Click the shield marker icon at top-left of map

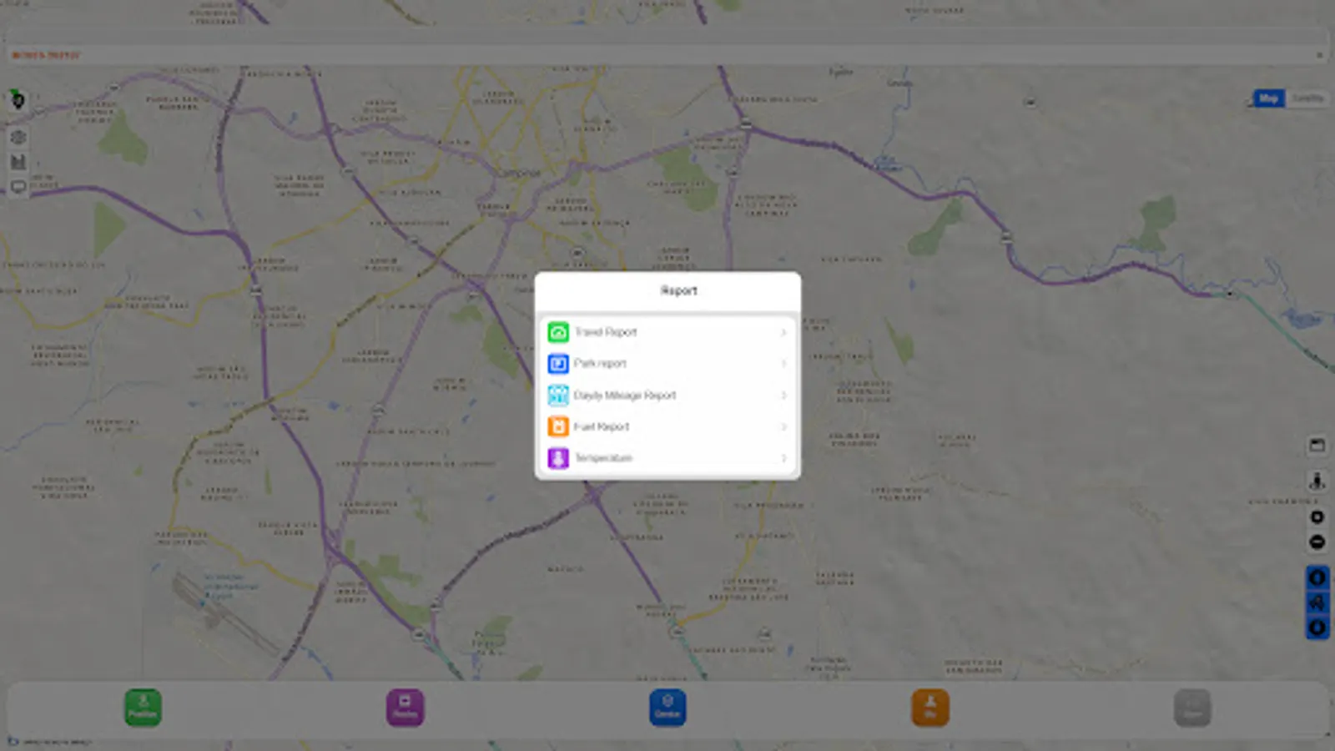pos(18,100)
